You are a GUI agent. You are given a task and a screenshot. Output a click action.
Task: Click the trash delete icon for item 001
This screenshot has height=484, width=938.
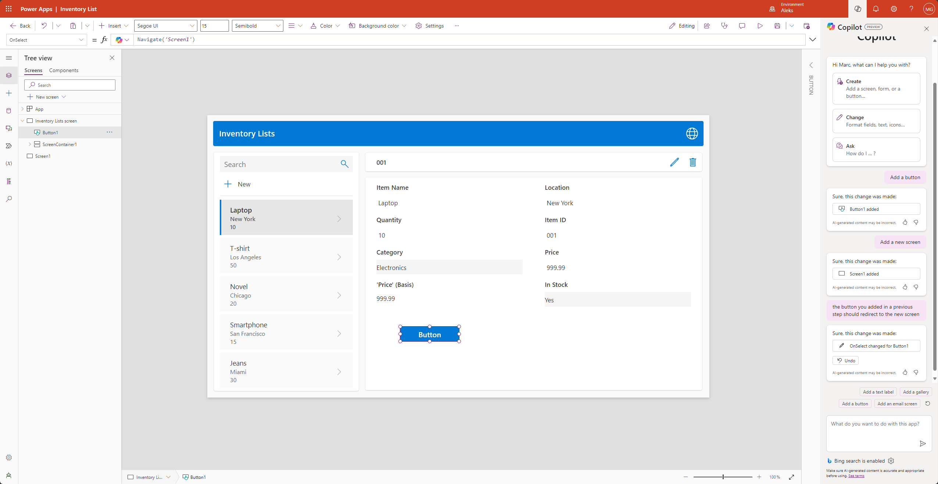pyautogui.click(x=693, y=162)
